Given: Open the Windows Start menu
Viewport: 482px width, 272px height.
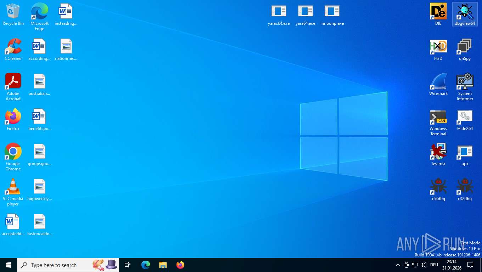Looking at the screenshot, I should click(9, 265).
